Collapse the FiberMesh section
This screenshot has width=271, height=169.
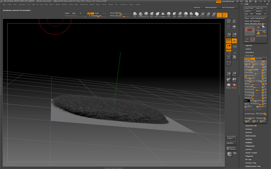tap(249, 56)
